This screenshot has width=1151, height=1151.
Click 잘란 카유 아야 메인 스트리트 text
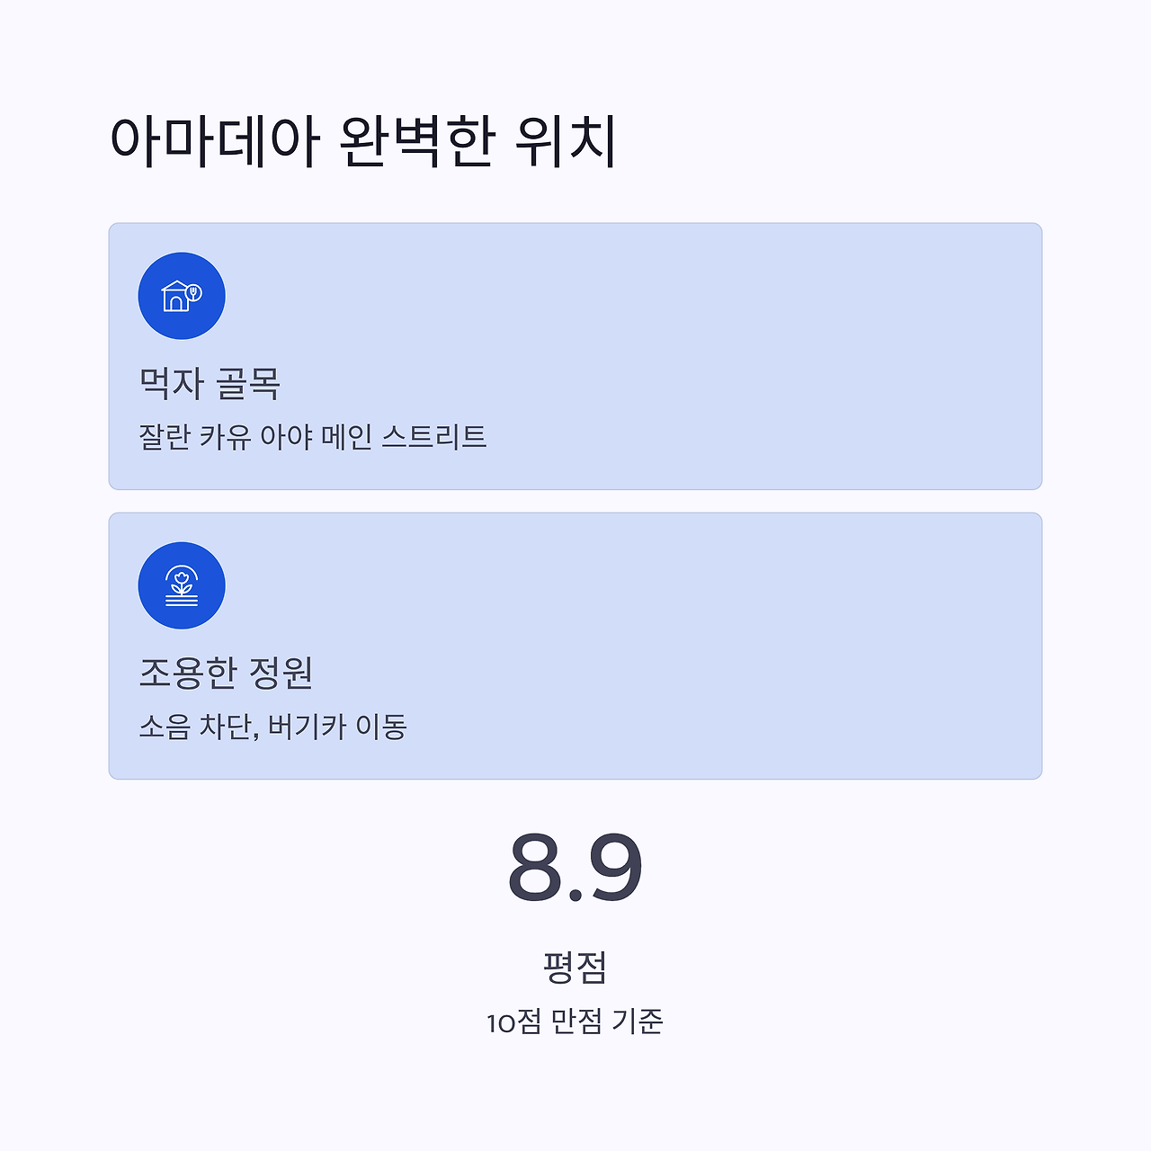pyautogui.click(x=313, y=437)
